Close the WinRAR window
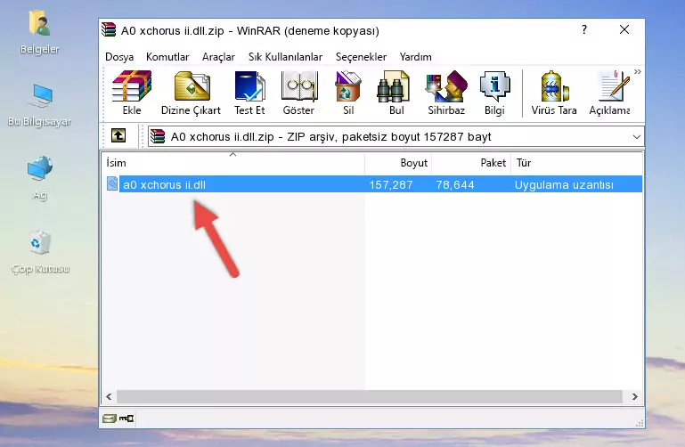This screenshot has width=685, height=447. pos(624,29)
